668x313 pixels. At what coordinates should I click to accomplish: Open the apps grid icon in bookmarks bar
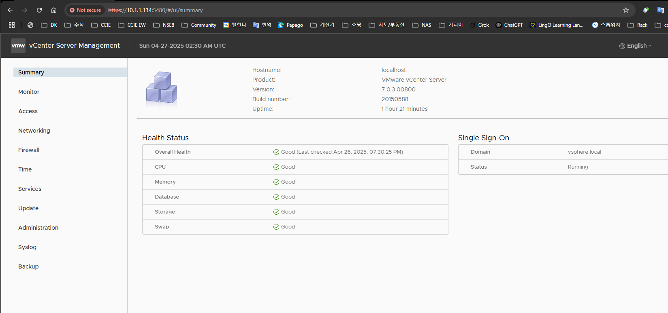click(12, 25)
